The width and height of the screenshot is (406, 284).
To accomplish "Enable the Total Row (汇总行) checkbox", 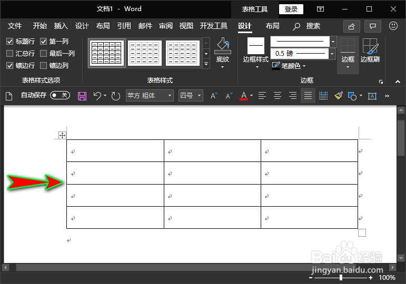I will 9,53.
